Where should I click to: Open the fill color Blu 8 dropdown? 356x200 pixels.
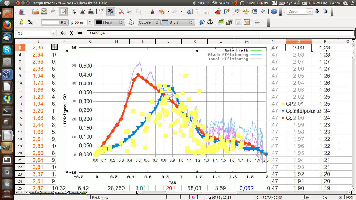pos(192,22)
